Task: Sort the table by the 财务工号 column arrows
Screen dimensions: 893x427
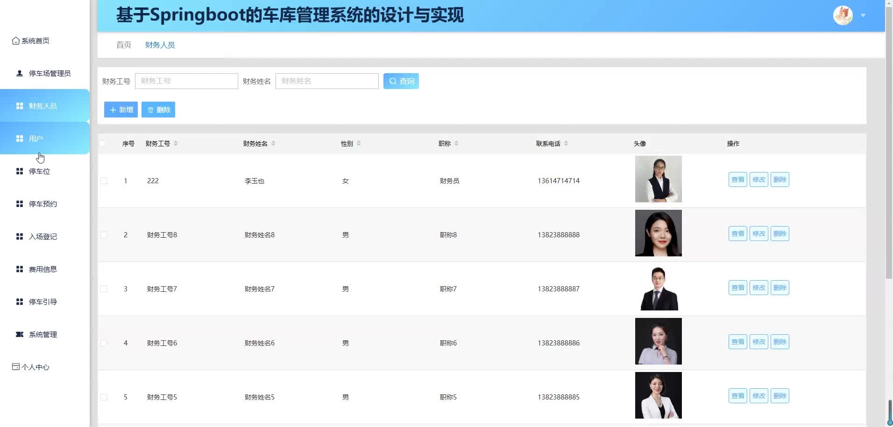Action: (176, 144)
